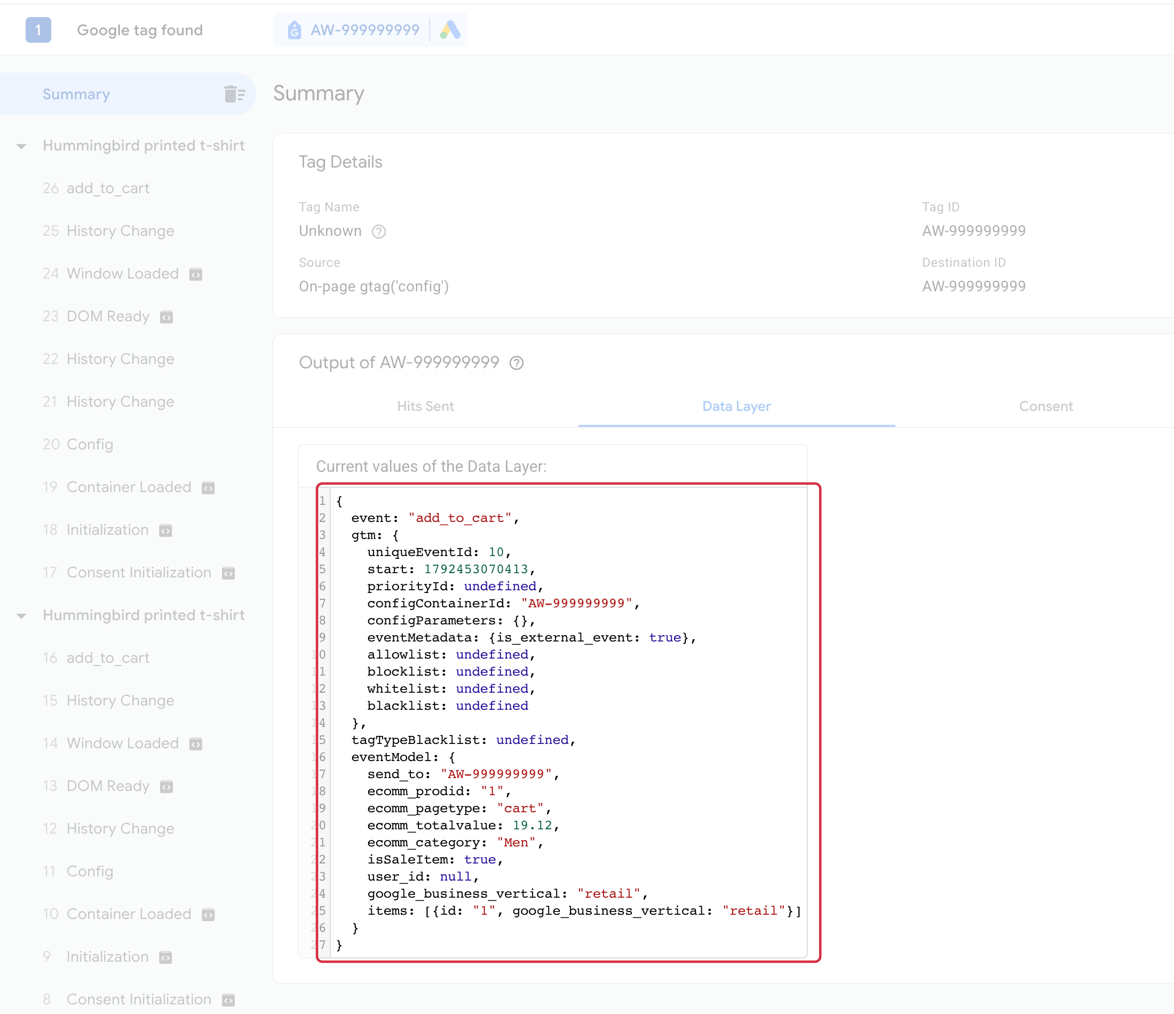Click the ecomm_category "Men" line
Image resolution: width=1174 pixels, height=1014 pixels.
point(455,842)
